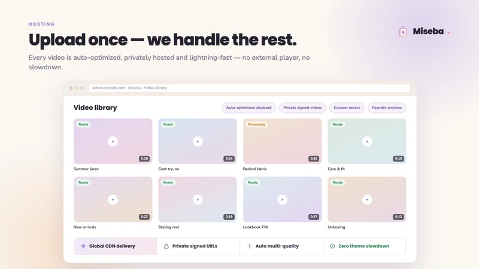479x269 pixels.
Task: Click the Care & fit title text
Action: [336, 169]
